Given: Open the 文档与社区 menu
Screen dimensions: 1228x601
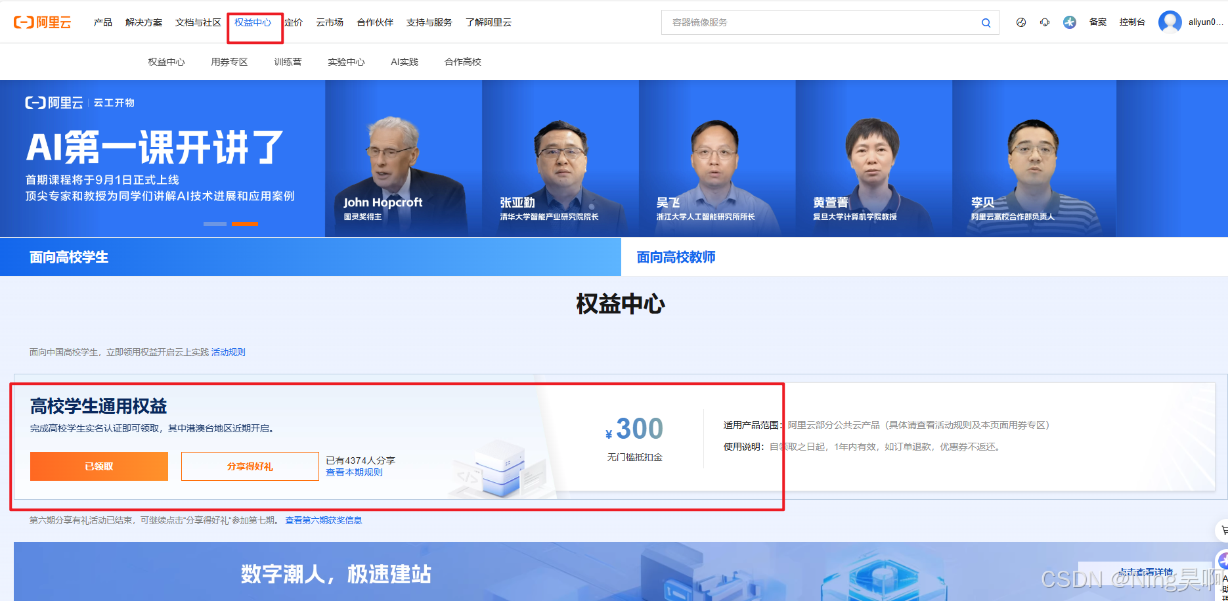Looking at the screenshot, I should tap(198, 22).
